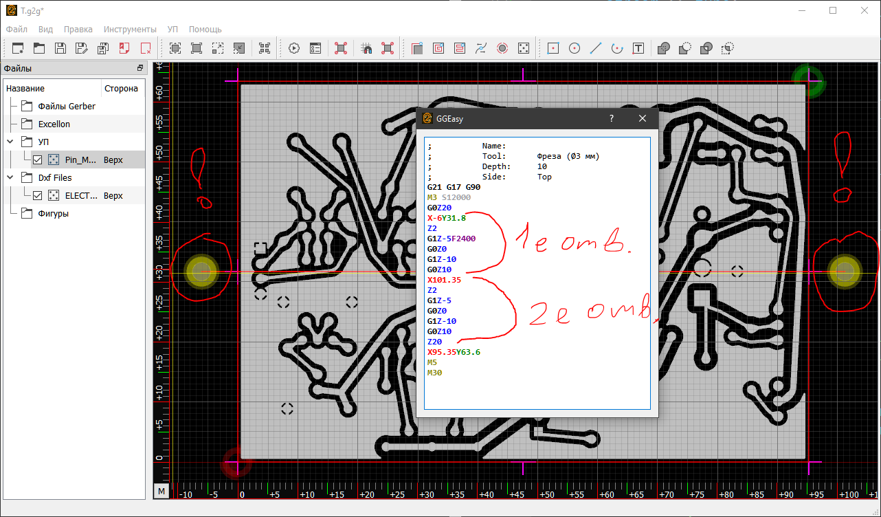Screen dimensions: 881x517
Task: Select the Text shape tool
Action: click(638, 48)
